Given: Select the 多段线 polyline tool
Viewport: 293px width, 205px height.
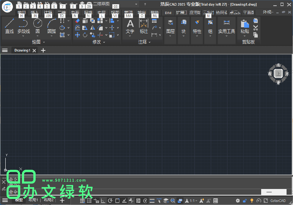Looking at the screenshot, I should point(24,26).
